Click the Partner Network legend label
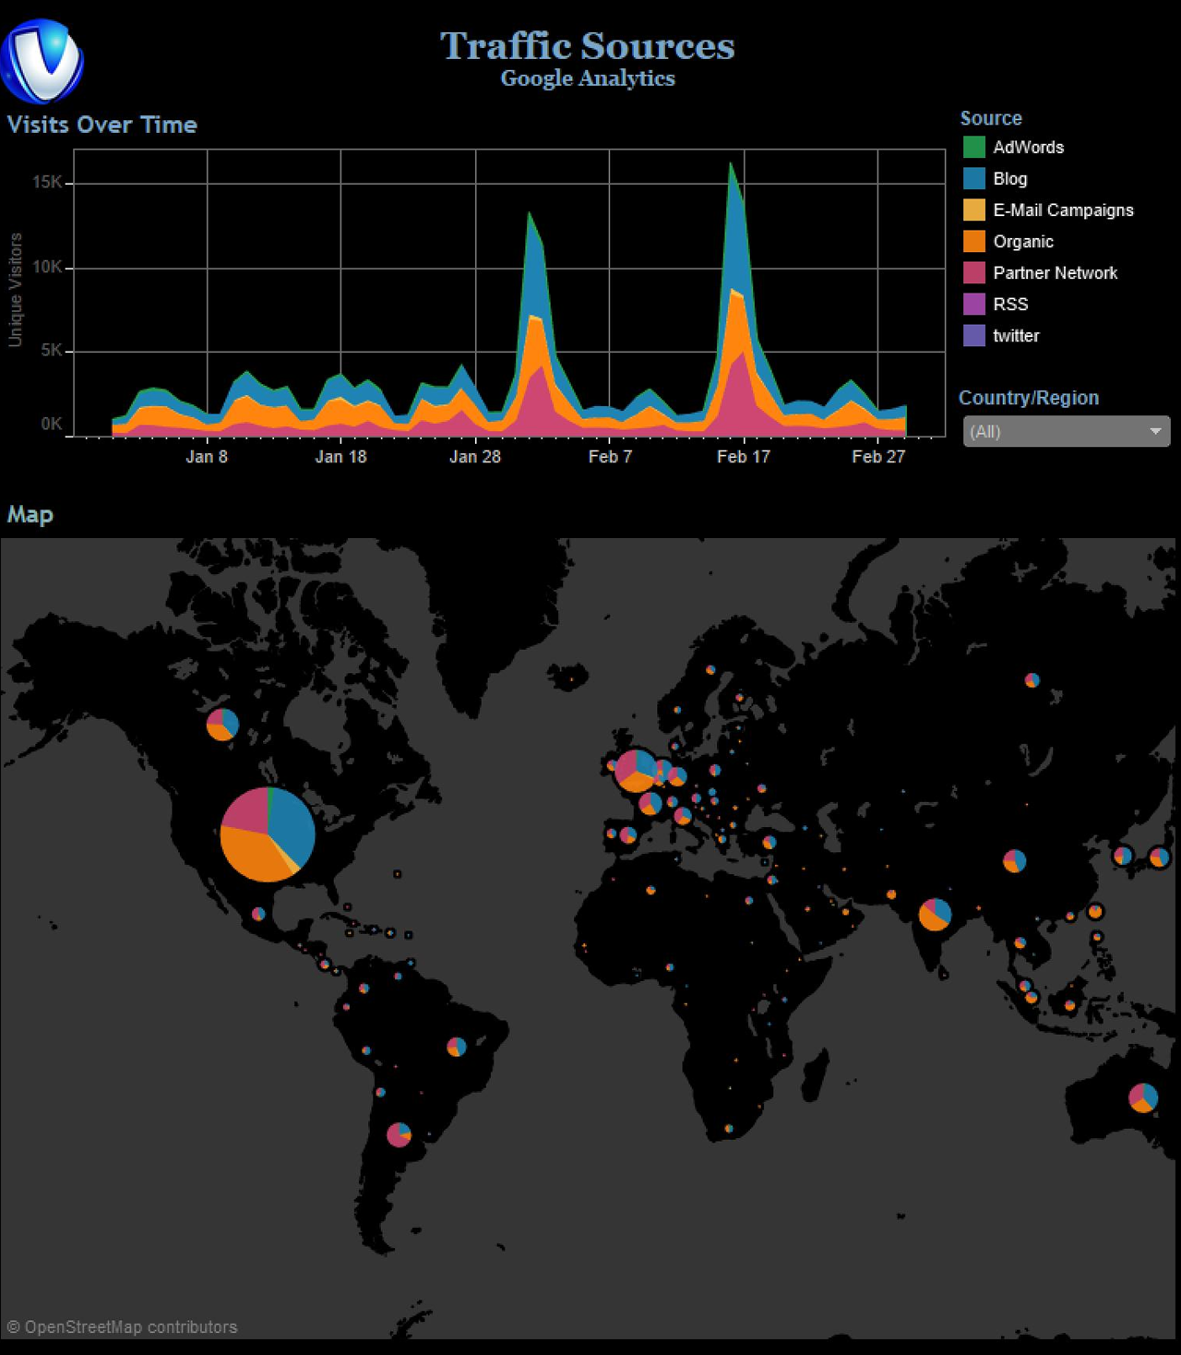The image size is (1181, 1355). (x=1055, y=273)
